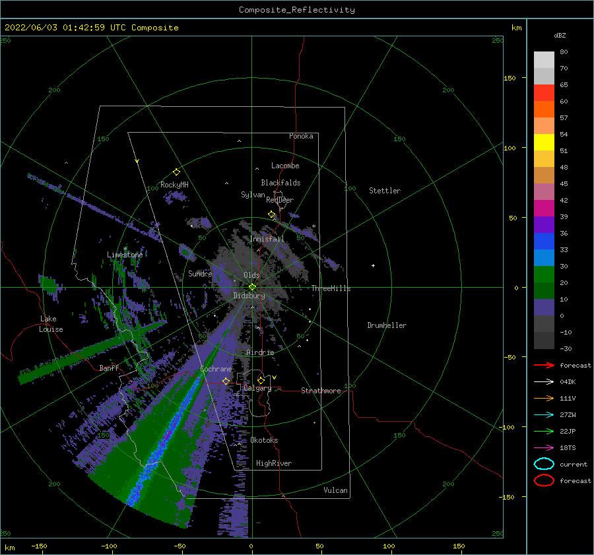Click the RedDeer city label
594x555 pixels.
pyautogui.click(x=280, y=200)
